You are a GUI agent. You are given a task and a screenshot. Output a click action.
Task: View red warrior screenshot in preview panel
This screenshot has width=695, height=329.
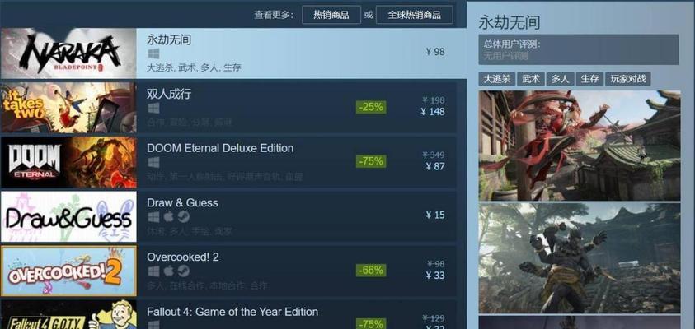coord(580,146)
